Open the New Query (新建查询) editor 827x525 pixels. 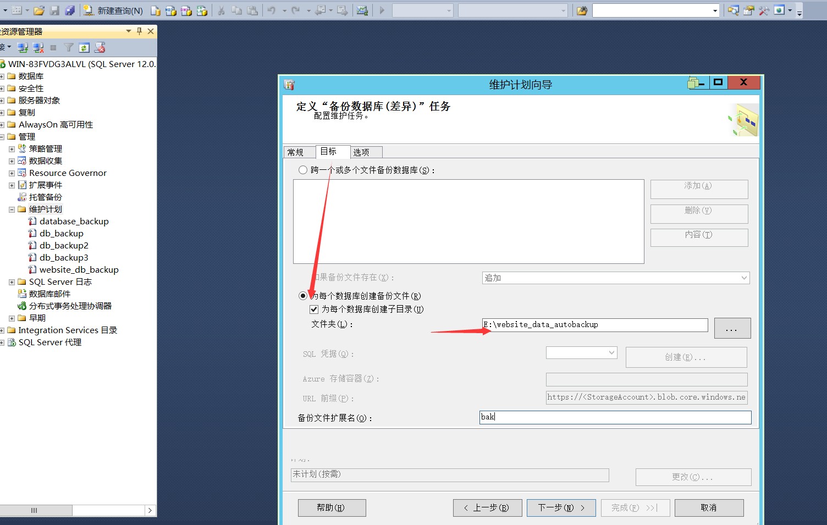(113, 9)
